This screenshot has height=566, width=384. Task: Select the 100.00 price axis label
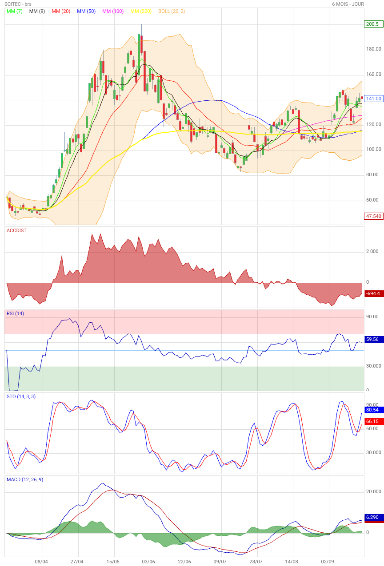click(374, 149)
